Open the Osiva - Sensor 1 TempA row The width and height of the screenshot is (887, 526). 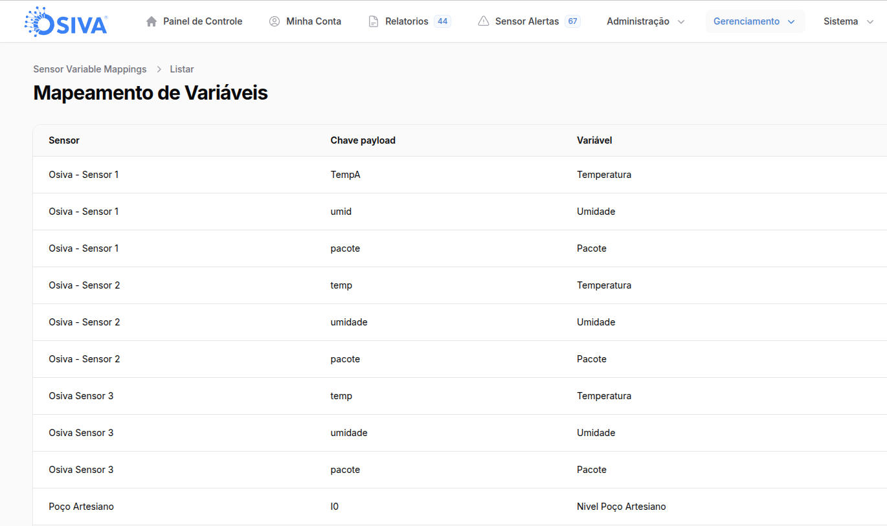click(x=345, y=175)
